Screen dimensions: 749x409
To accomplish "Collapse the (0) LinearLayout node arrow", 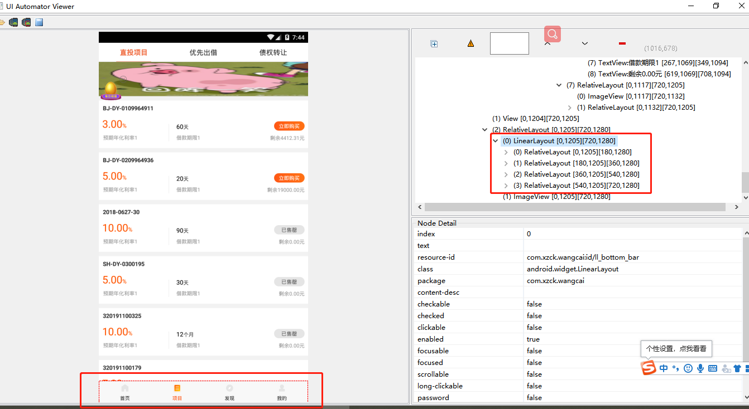I will coord(495,141).
